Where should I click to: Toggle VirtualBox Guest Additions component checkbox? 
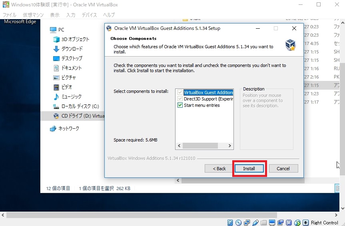click(180, 92)
